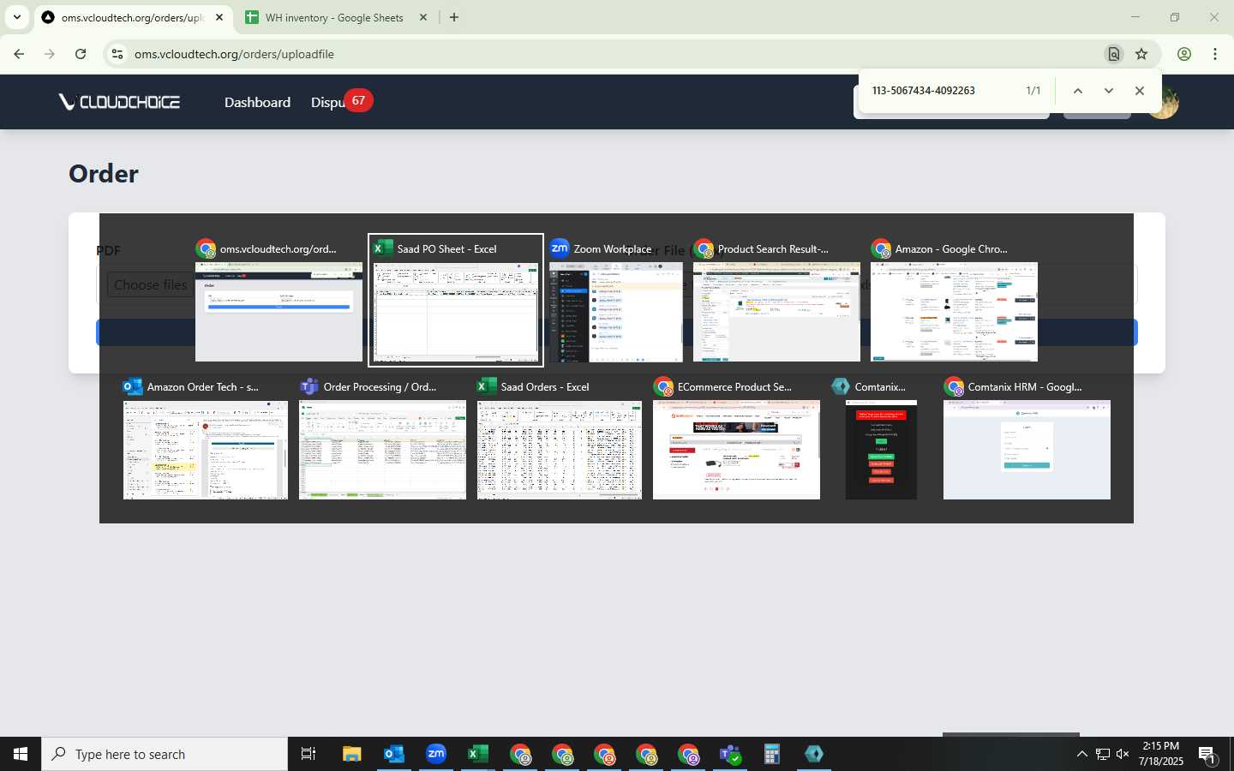
Task: Click the muted volume tray icon
Action: 1123,754
